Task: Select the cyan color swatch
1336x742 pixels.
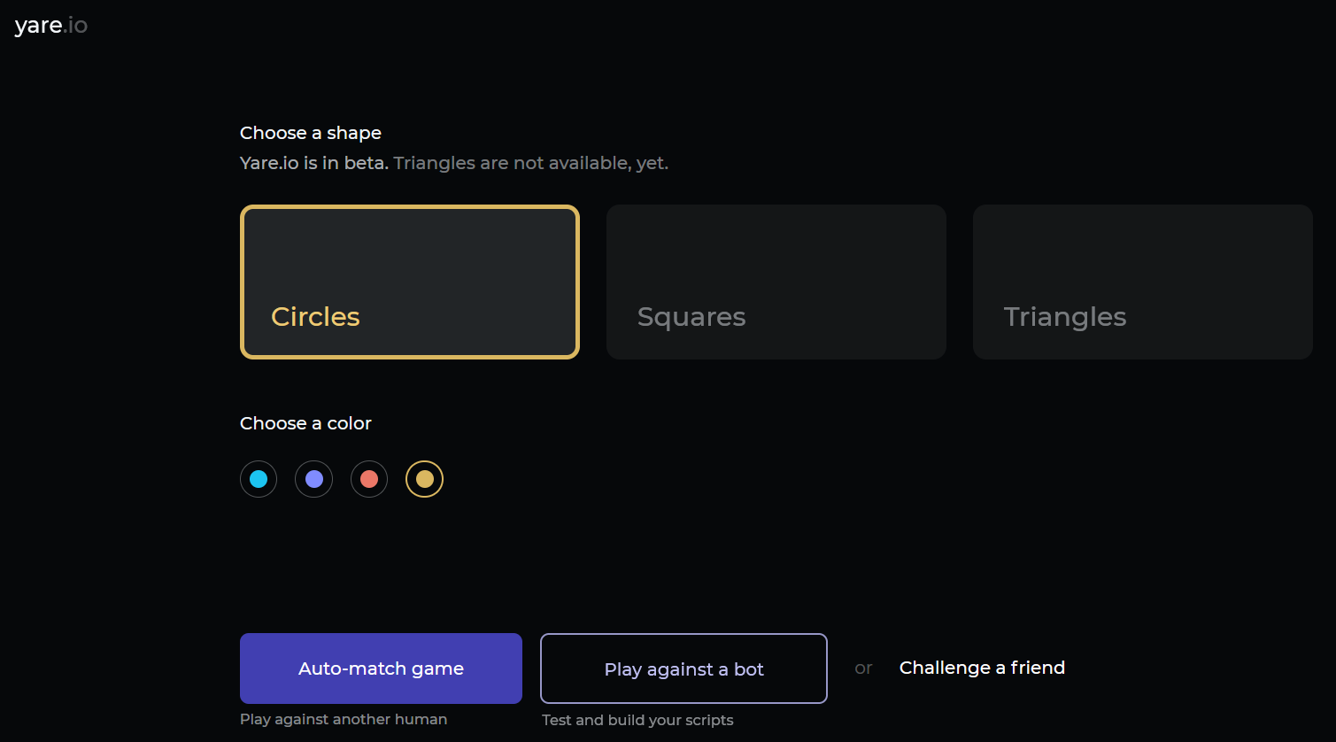Action: tap(259, 479)
